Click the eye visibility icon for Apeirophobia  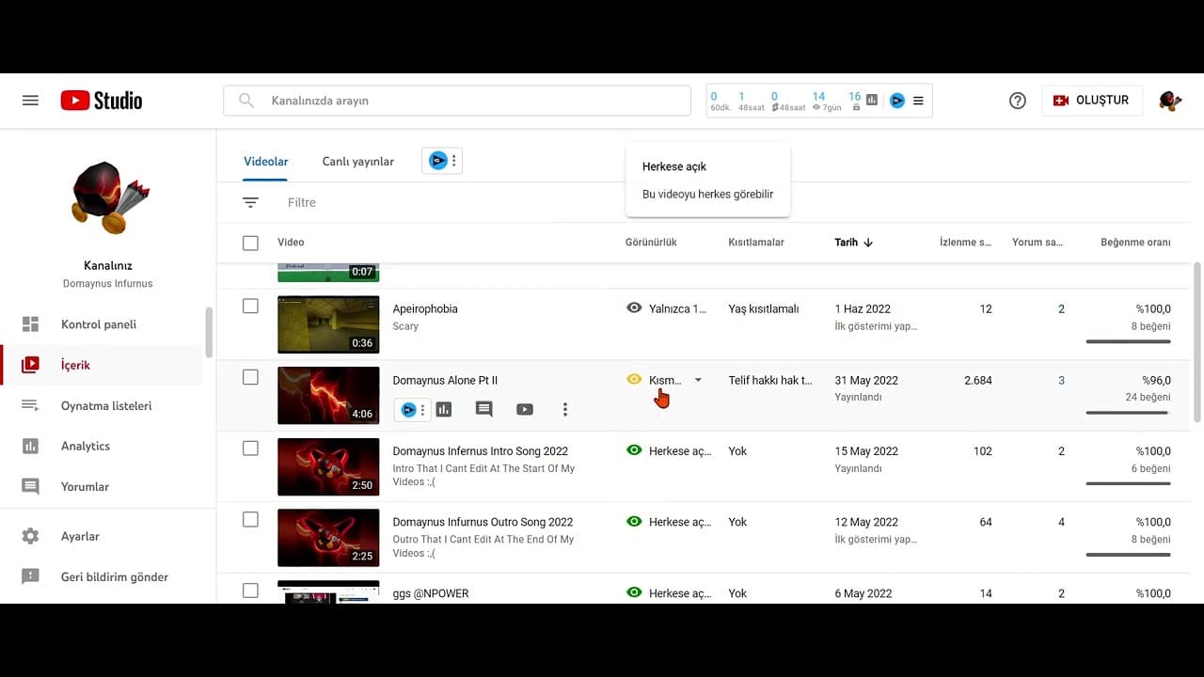[x=634, y=307]
